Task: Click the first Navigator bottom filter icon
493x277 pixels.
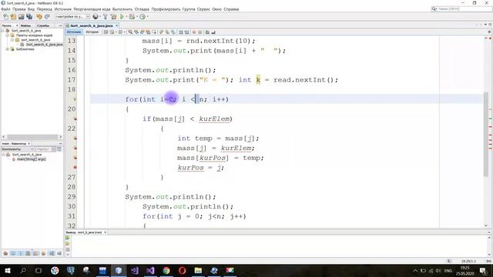Action: pos(5,253)
